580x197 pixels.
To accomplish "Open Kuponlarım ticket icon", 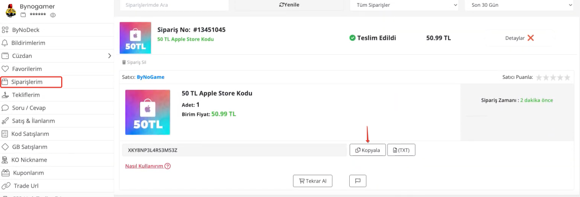I will click(x=5, y=173).
